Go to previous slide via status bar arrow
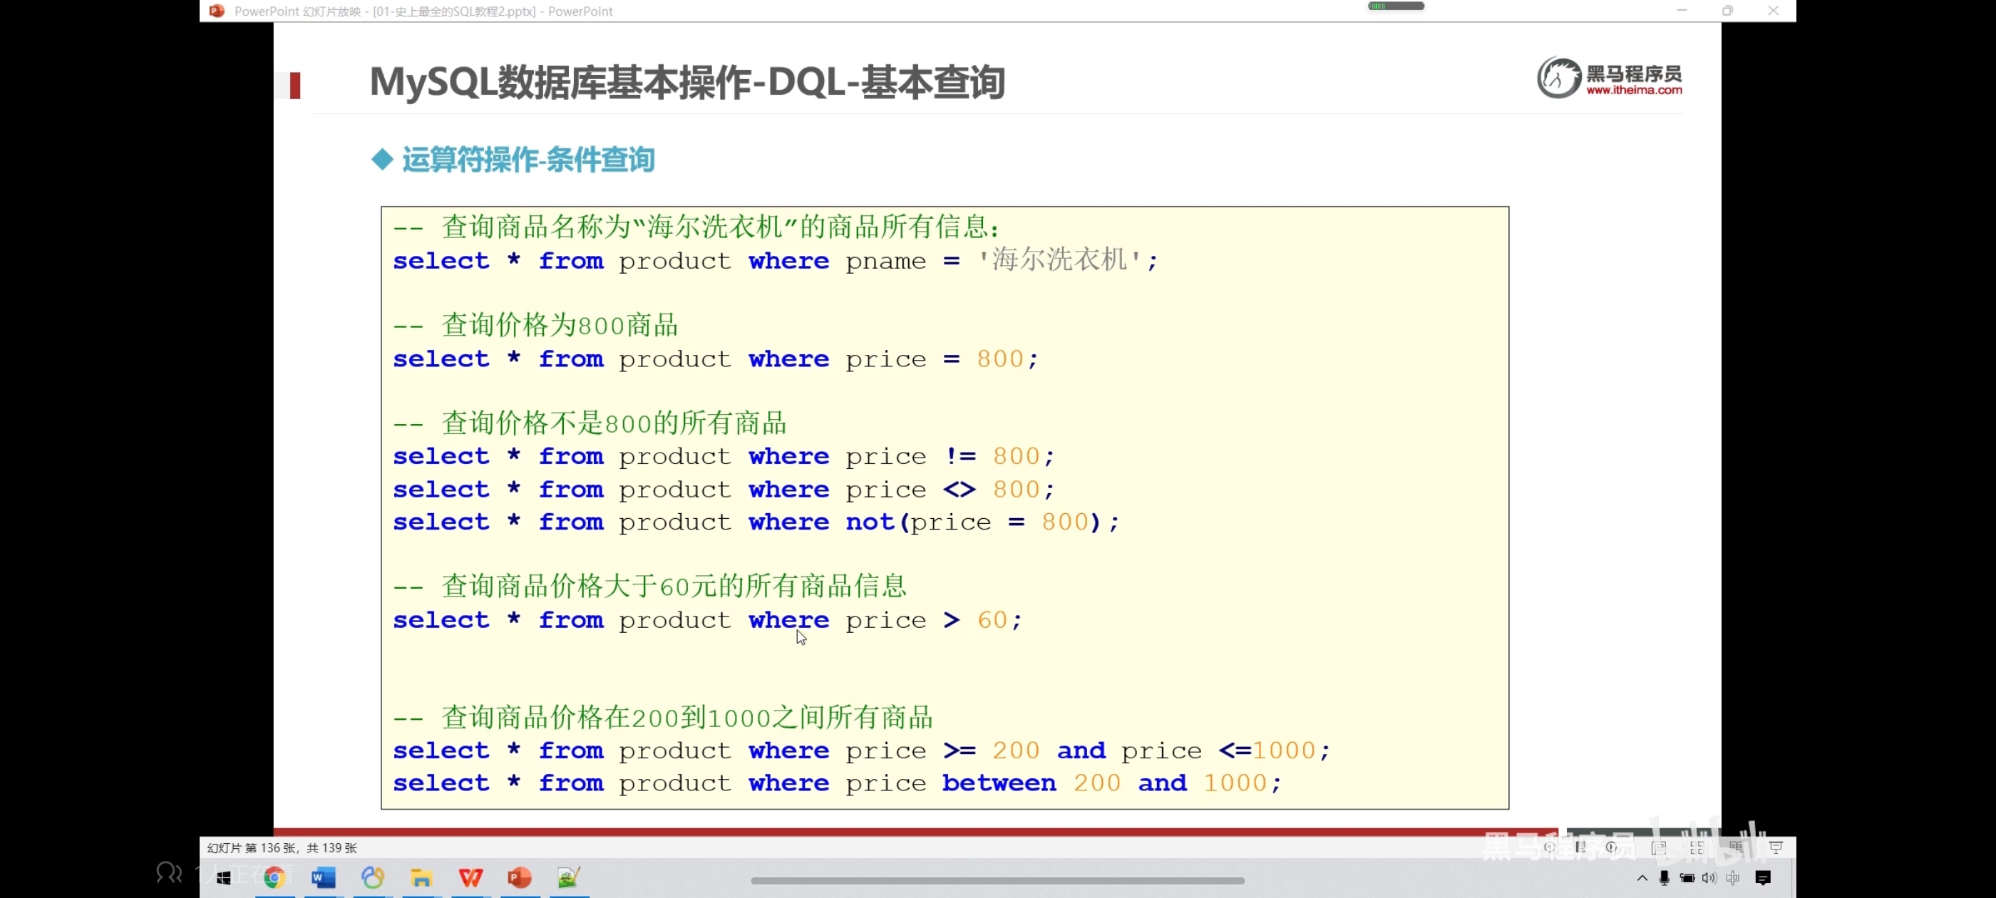The width and height of the screenshot is (1996, 898). [1549, 847]
